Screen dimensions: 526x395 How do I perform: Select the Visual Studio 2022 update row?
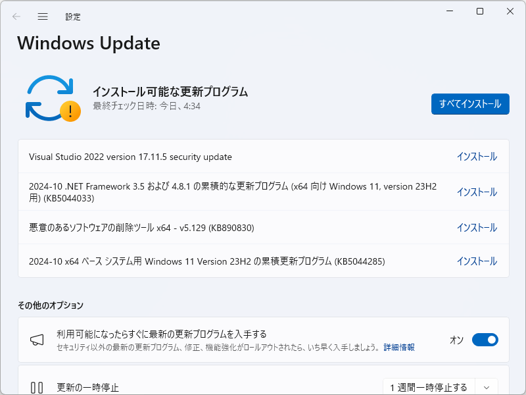click(x=197, y=157)
